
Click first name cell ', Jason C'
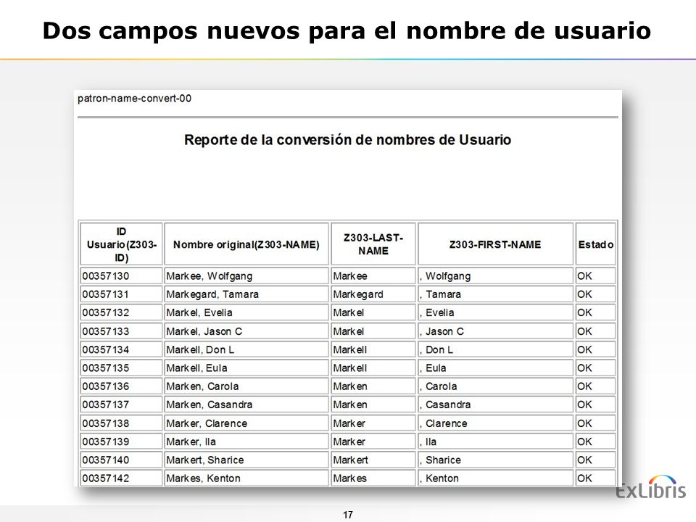coord(495,331)
